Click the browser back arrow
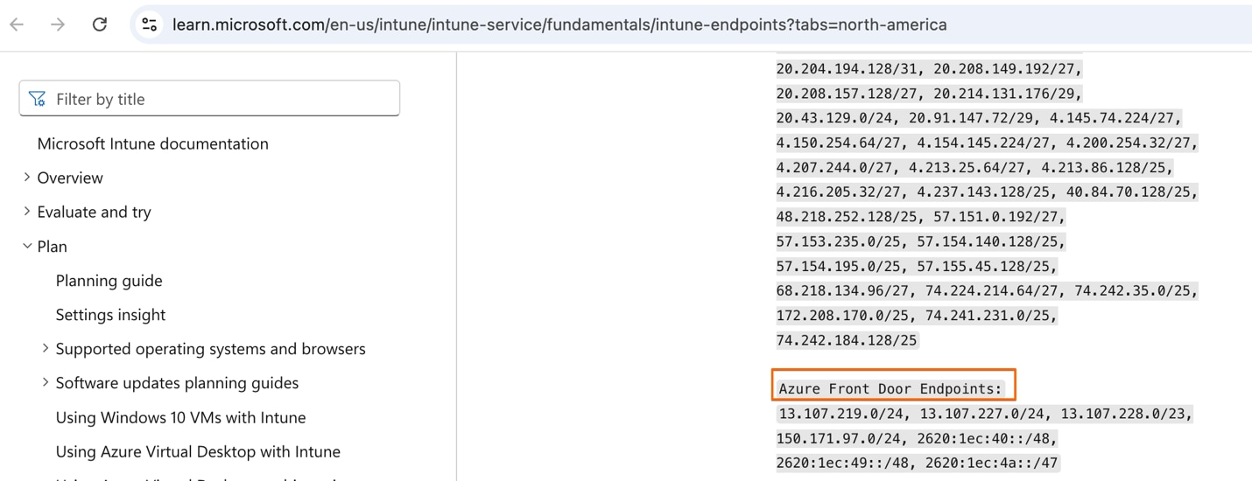Image resolution: width=1252 pixels, height=481 pixels. click(x=17, y=24)
